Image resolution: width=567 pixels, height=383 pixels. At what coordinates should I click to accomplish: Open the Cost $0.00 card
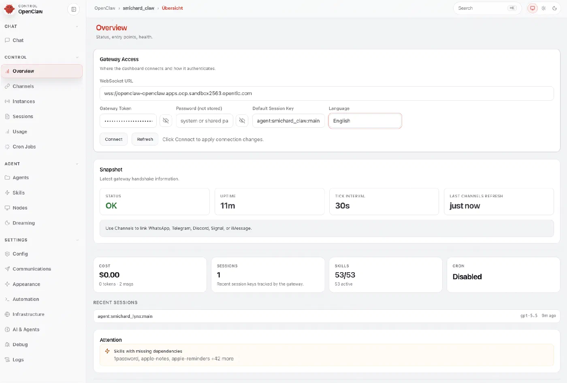[x=150, y=275]
